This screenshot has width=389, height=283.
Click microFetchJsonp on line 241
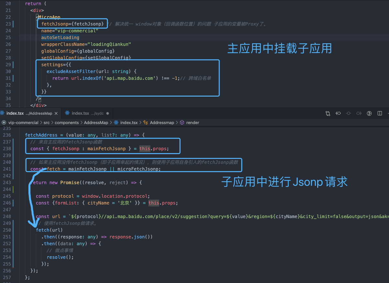(138, 169)
